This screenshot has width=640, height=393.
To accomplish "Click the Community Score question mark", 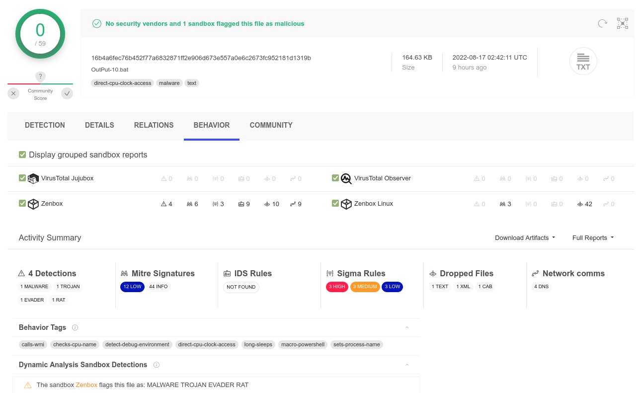I will [x=40, y=77].
